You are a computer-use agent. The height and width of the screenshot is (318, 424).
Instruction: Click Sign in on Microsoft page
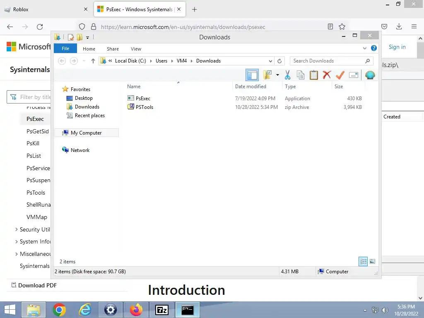tap(397, 47)
